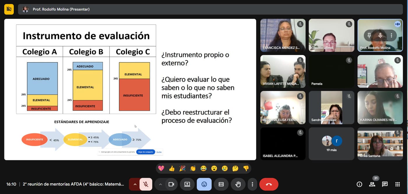
Task: Leave the call with red hang-up button
Action: [x=269, y=184]
